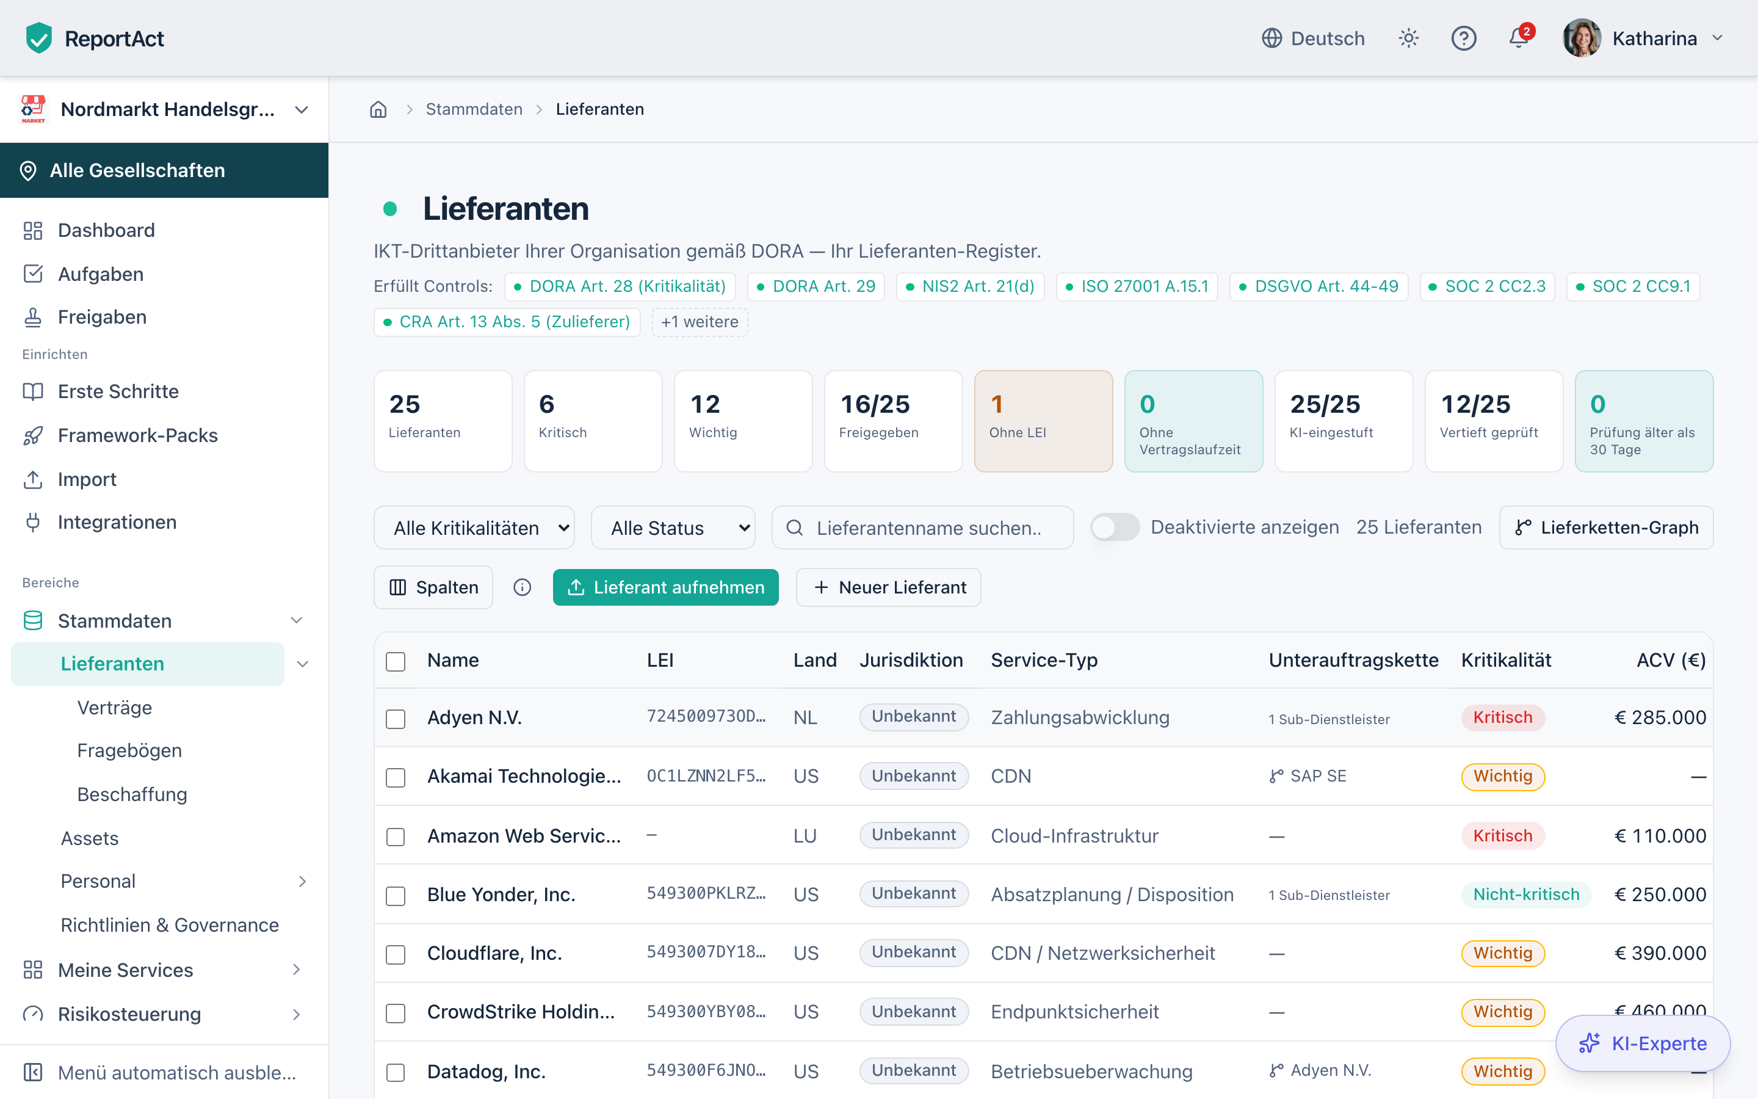Open Fragebögen submenu item

129,750
